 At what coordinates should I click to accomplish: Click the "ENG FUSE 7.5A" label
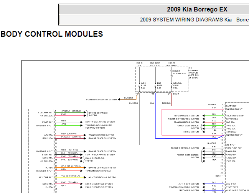160,85
